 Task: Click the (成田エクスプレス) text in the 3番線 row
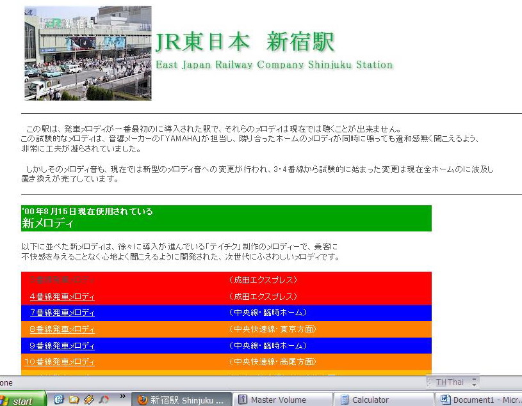click(263, 280)
